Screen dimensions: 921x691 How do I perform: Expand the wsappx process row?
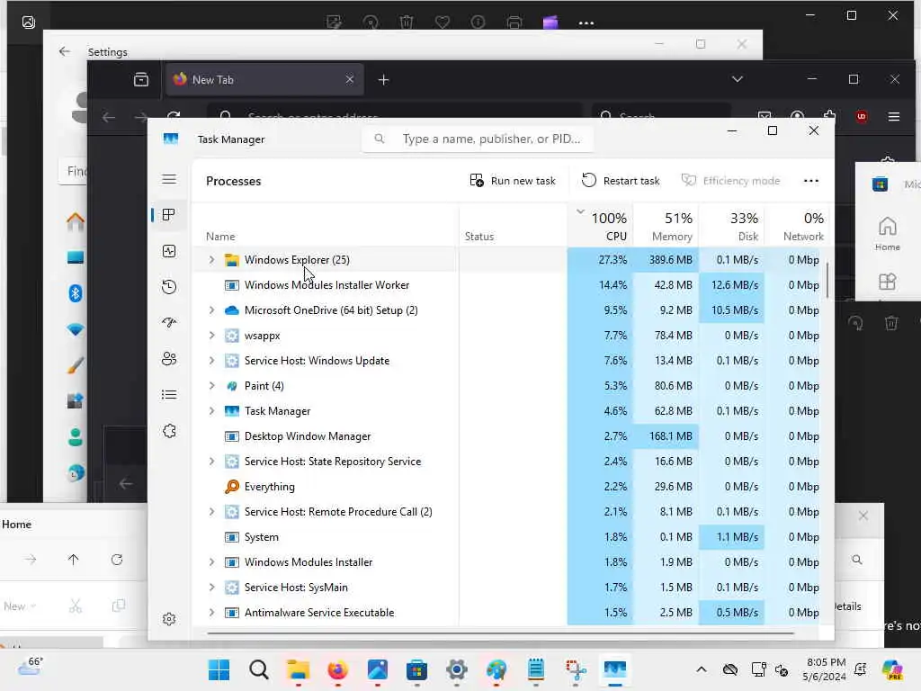211,336
